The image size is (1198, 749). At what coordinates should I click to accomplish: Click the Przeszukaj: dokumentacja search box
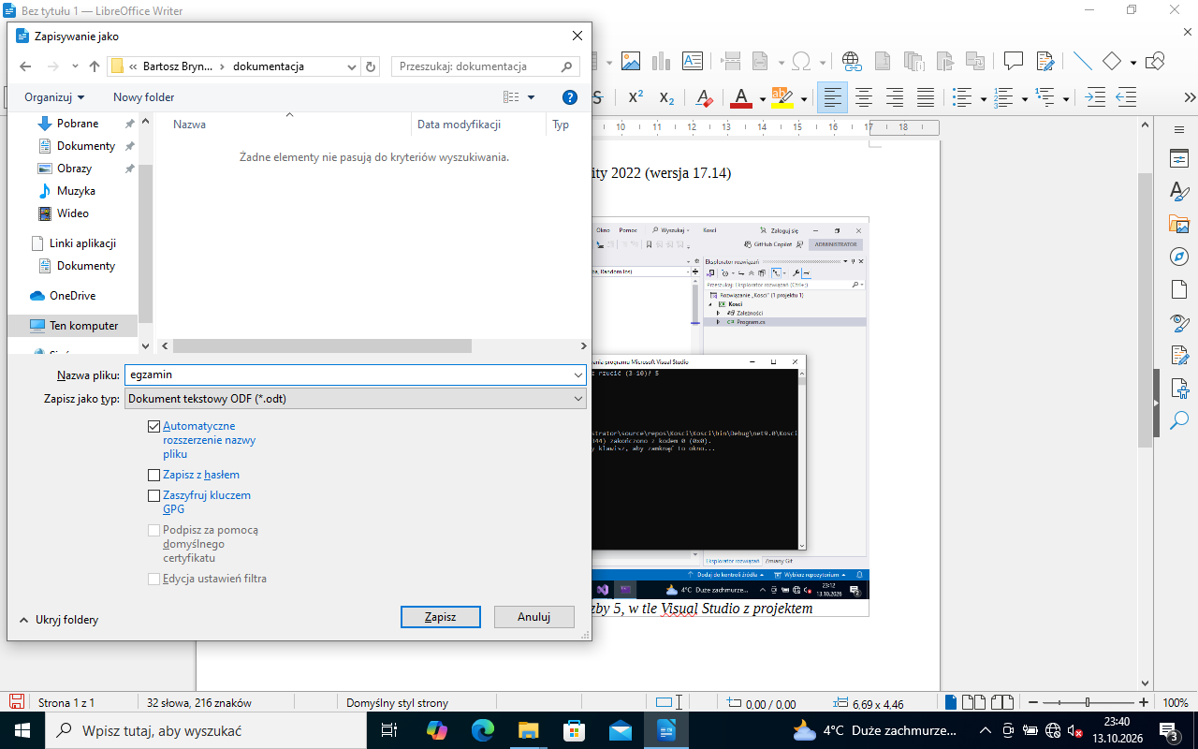(x=484, y=66)
